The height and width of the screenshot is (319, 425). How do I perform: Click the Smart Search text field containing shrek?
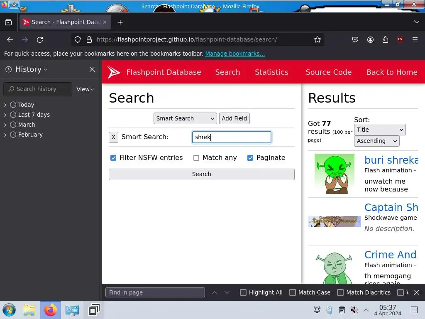click(x=232, y=137)
